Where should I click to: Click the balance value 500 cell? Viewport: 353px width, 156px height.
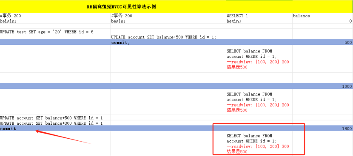[x=323, y=43]
